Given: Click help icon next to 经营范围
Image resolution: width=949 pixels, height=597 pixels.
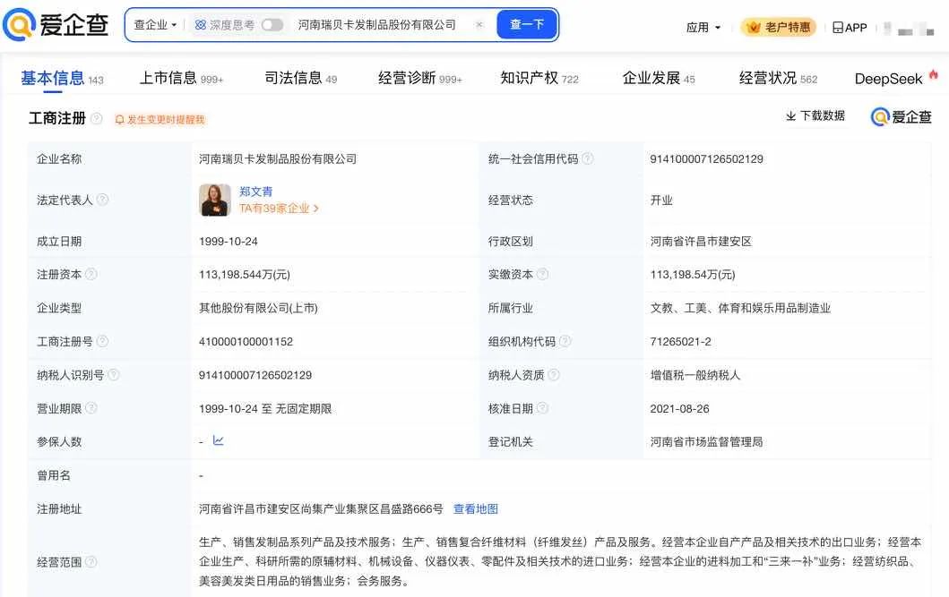Looking at the screenshot, I should pyautogui.click(x=91, y=561).
